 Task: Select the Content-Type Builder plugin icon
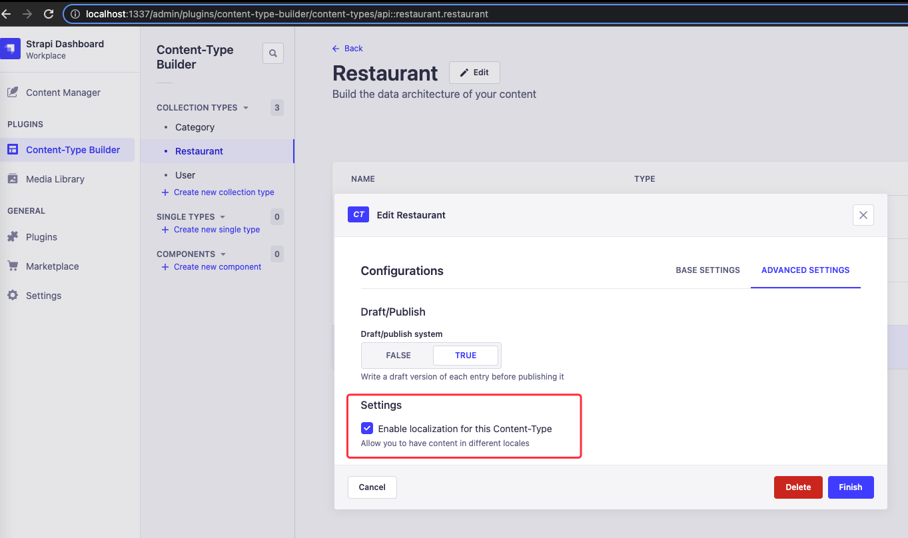pyautogui.click(x=13, y=149)
